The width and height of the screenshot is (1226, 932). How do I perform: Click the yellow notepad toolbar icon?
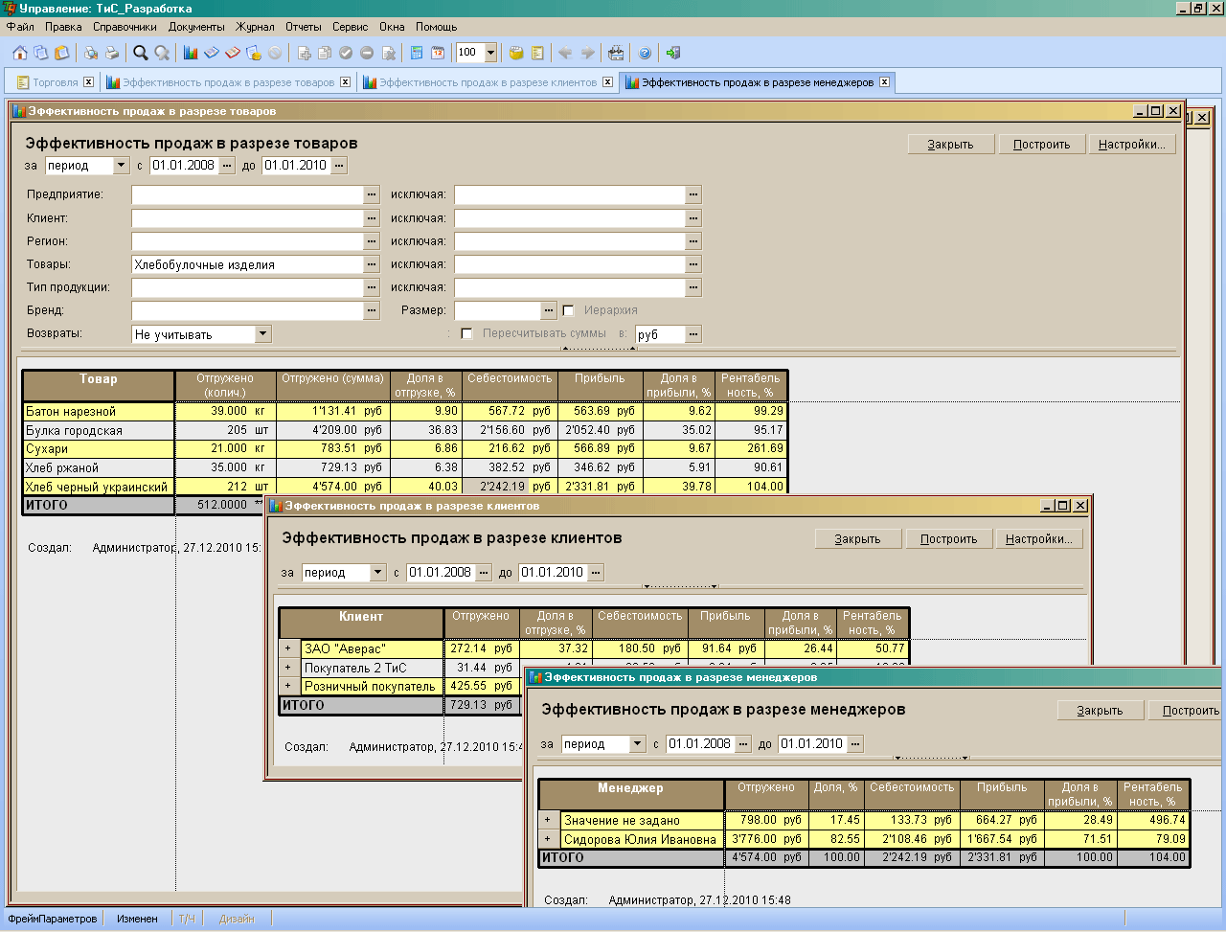(537, 53)
